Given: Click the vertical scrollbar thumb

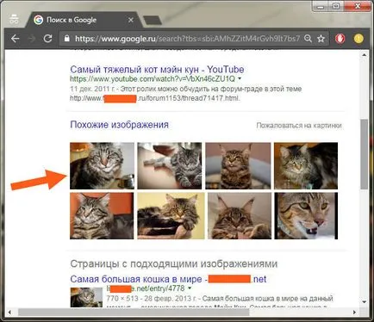Looking at the screenshot, I should pos(365,154).
